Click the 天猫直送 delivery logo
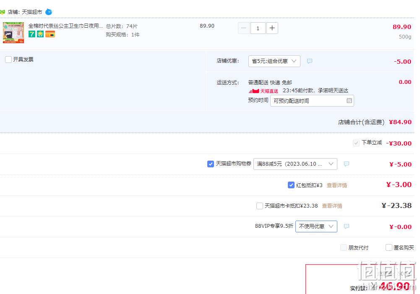Image resolution: width=420 pixels, height=294 pixels. (263, 91)
